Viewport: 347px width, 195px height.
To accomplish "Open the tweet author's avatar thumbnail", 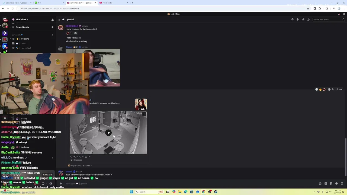I will pos(141,105).
